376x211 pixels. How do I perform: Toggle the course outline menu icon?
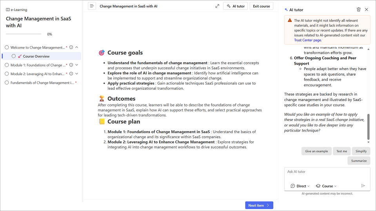coord(92,6)
